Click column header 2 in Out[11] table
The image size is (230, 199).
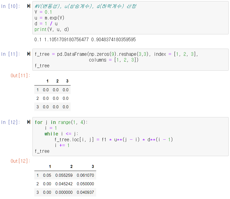tap(57, 81)
